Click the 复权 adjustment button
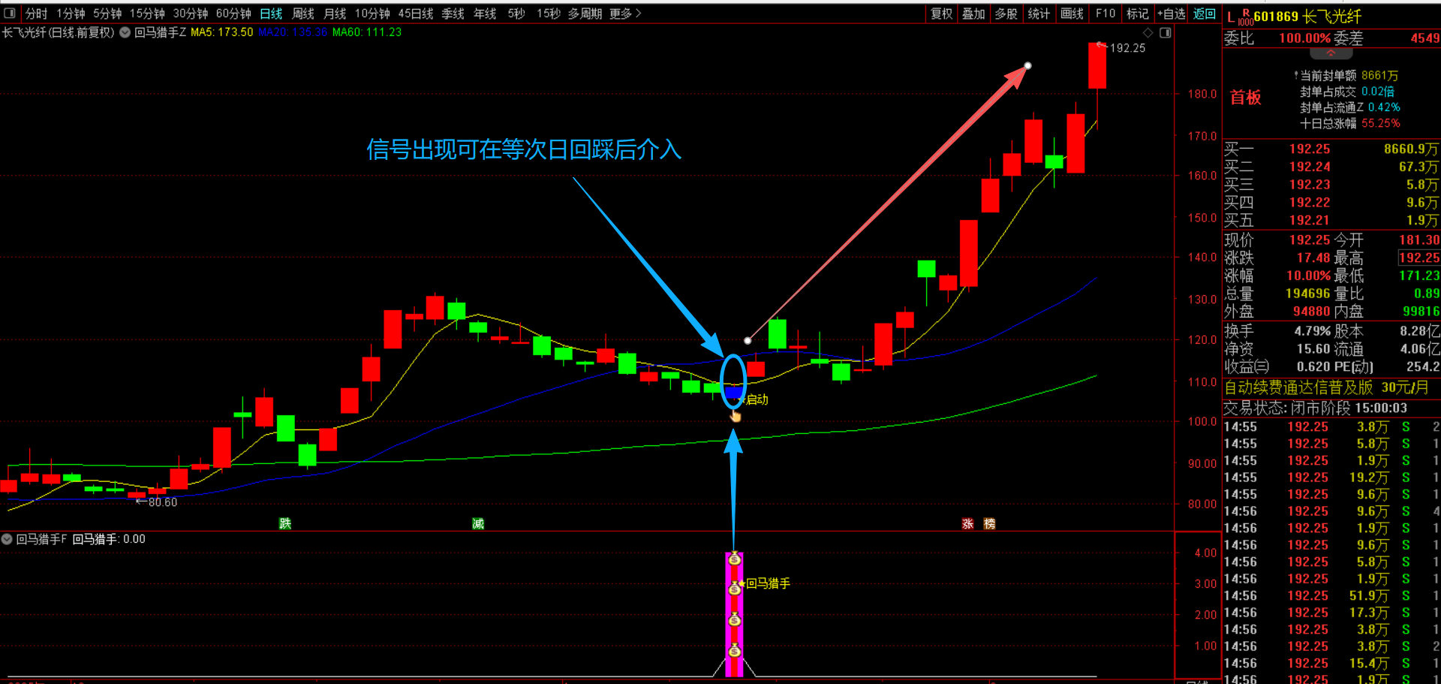The image size is (1441, 684). [941, 14]
